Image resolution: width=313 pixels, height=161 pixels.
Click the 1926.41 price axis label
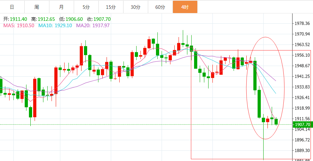click(x=302, y=97)
